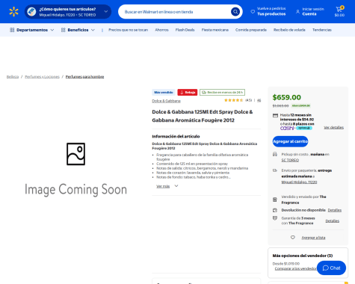Image resolution: width=355 pixels, height=284 pixels.
Task: Open the Dolce & Gabbana brand link
Action: (166, 101)
